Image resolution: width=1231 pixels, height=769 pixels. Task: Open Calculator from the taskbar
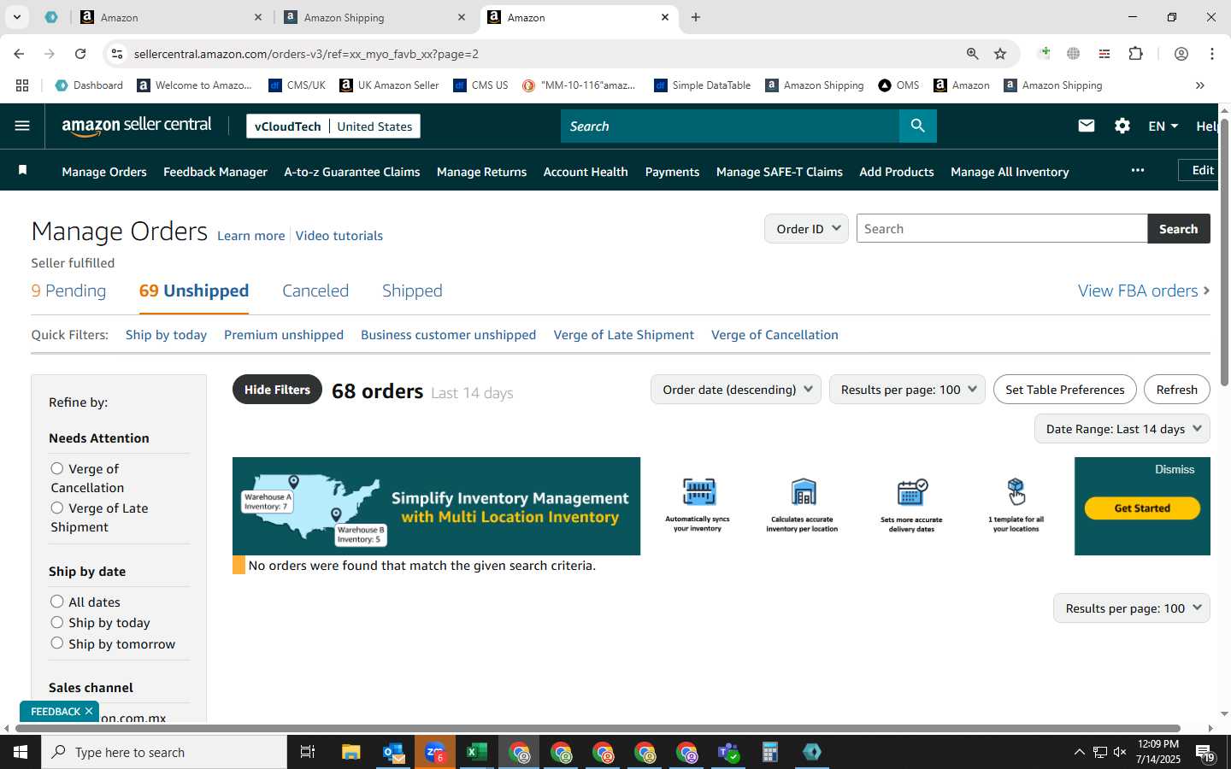tap(769, 752)
